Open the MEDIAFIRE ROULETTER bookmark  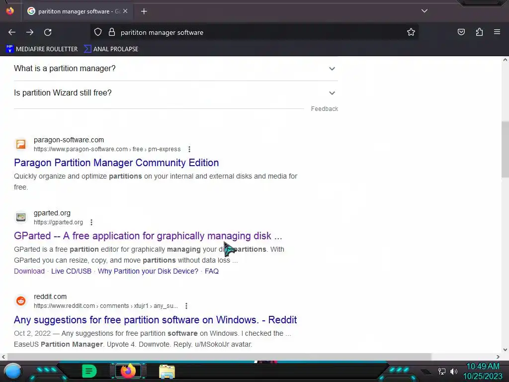(x=42, y=49)
